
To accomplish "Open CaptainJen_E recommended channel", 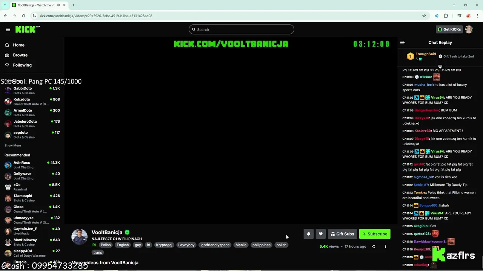I will click(x=32, y=231).
